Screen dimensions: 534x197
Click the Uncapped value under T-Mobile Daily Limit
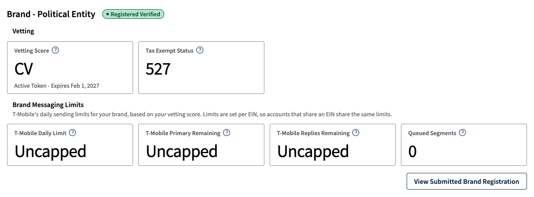point(51,151)
